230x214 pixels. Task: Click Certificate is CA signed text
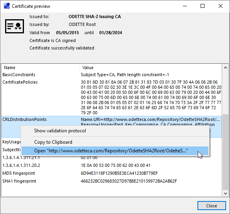(53, 40)
